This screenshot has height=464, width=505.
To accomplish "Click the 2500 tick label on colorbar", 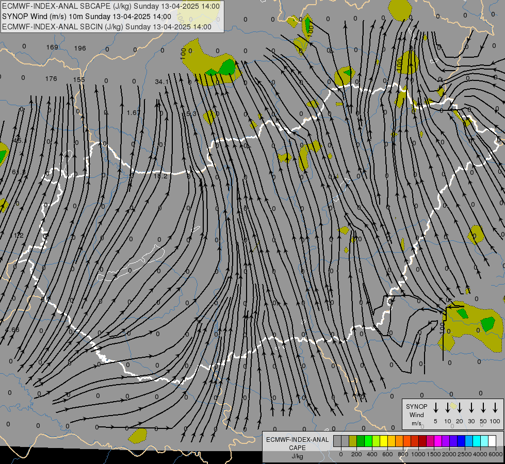I will [x=465, y=454].
